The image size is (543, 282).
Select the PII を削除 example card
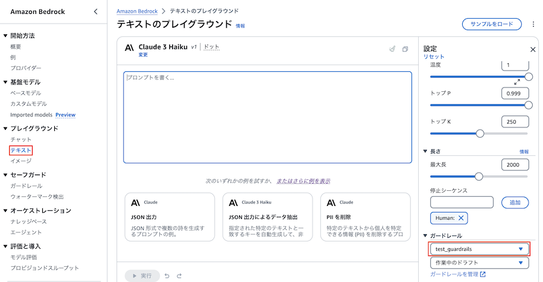(366, 217)
